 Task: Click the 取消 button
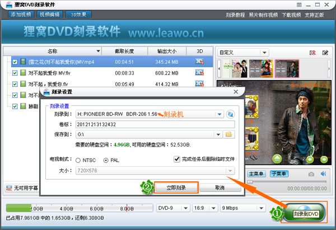[x=220, y=187]
